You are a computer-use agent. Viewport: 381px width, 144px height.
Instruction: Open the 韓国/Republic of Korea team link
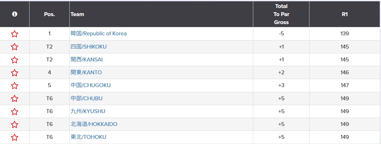pyautogui.click(x=99, y=33)
